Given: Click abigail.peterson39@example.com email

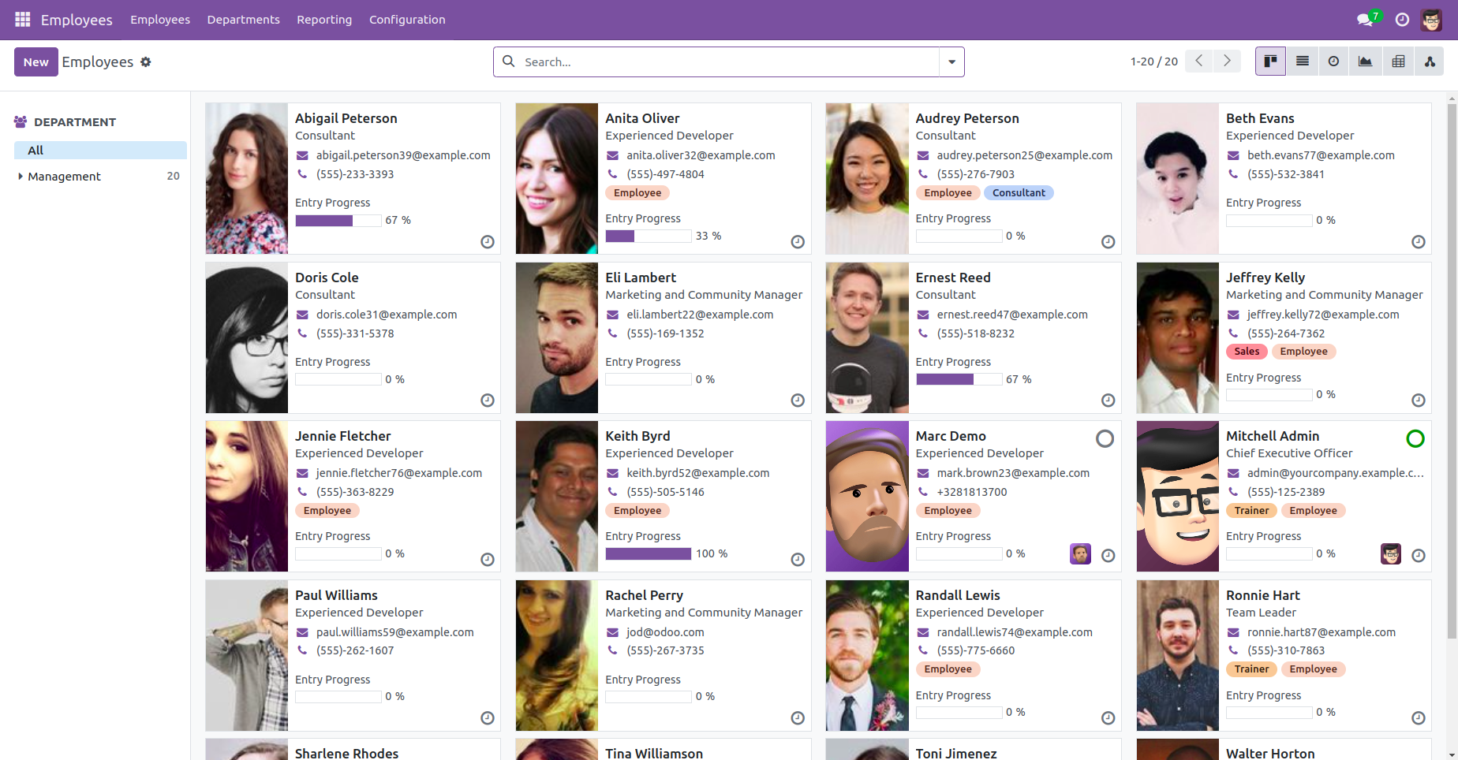Looking at the screenshot, I should pos(403,155).
